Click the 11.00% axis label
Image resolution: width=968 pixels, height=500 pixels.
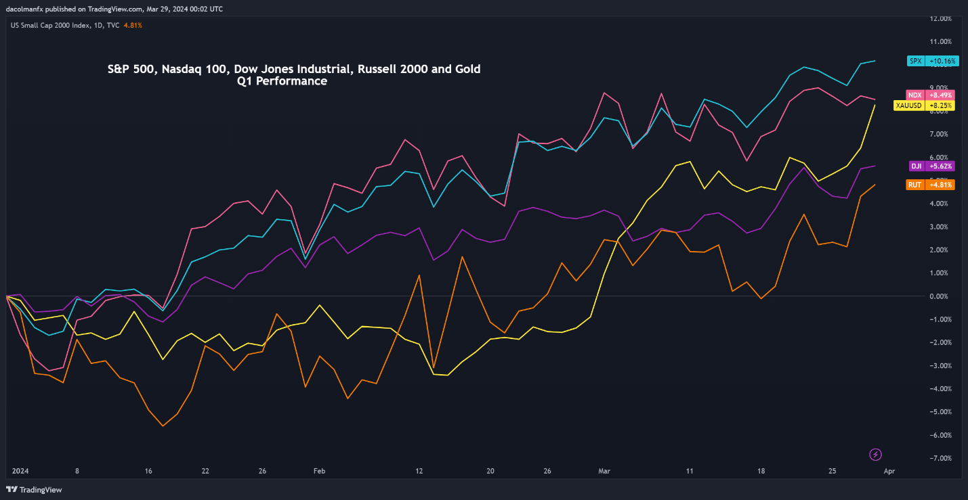(x=941, y=41)
